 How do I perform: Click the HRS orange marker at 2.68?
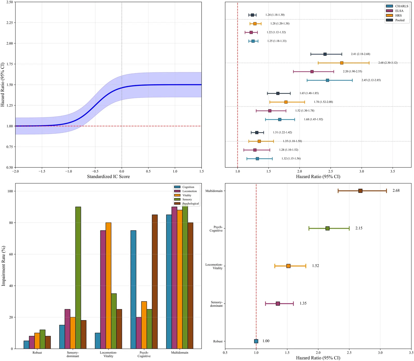[342, 63]
